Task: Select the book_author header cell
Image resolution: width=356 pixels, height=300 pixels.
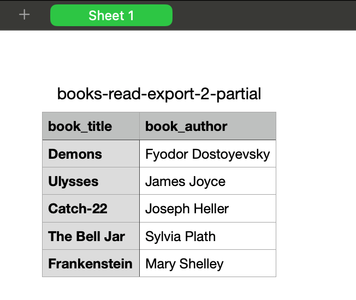Action: point(207,126)
